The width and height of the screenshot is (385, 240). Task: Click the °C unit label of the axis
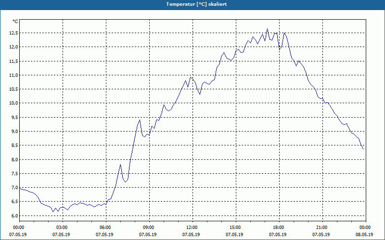(15, 22)
